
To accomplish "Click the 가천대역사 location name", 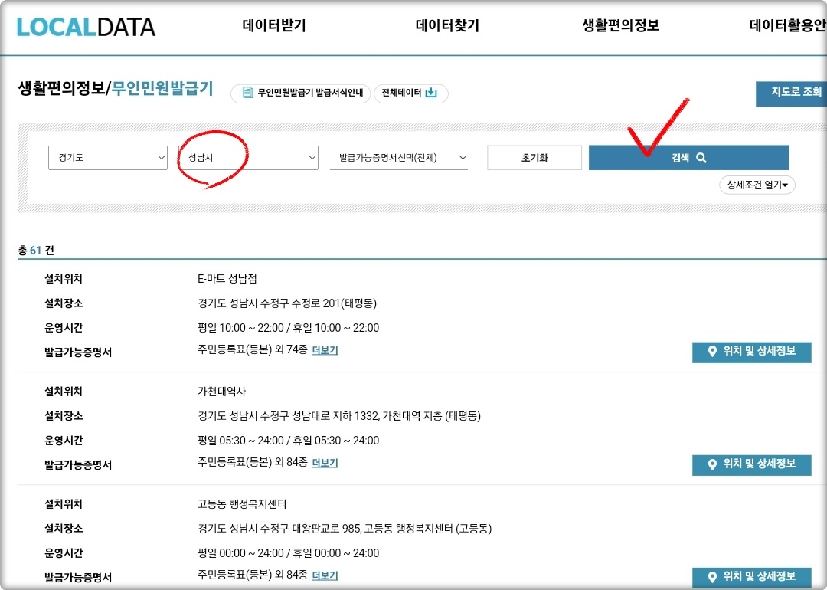I will tap(221, 392).
